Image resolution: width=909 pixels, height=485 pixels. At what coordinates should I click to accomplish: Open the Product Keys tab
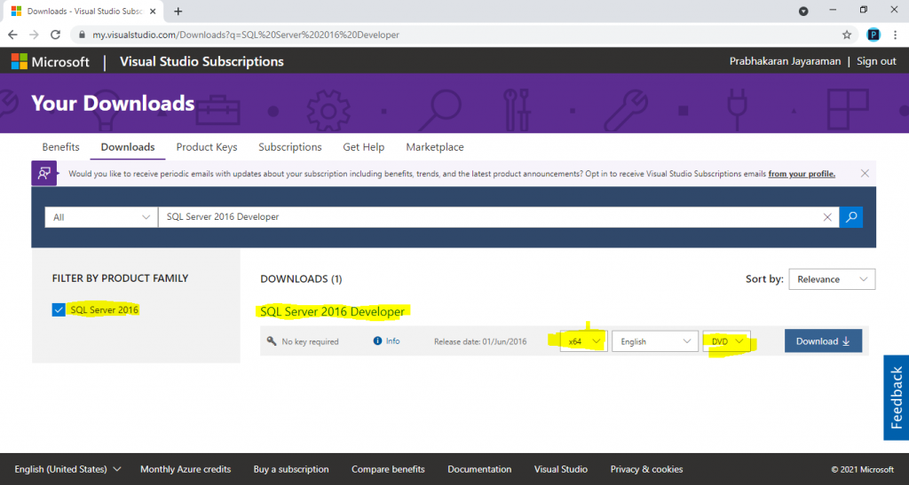point(207,147)
